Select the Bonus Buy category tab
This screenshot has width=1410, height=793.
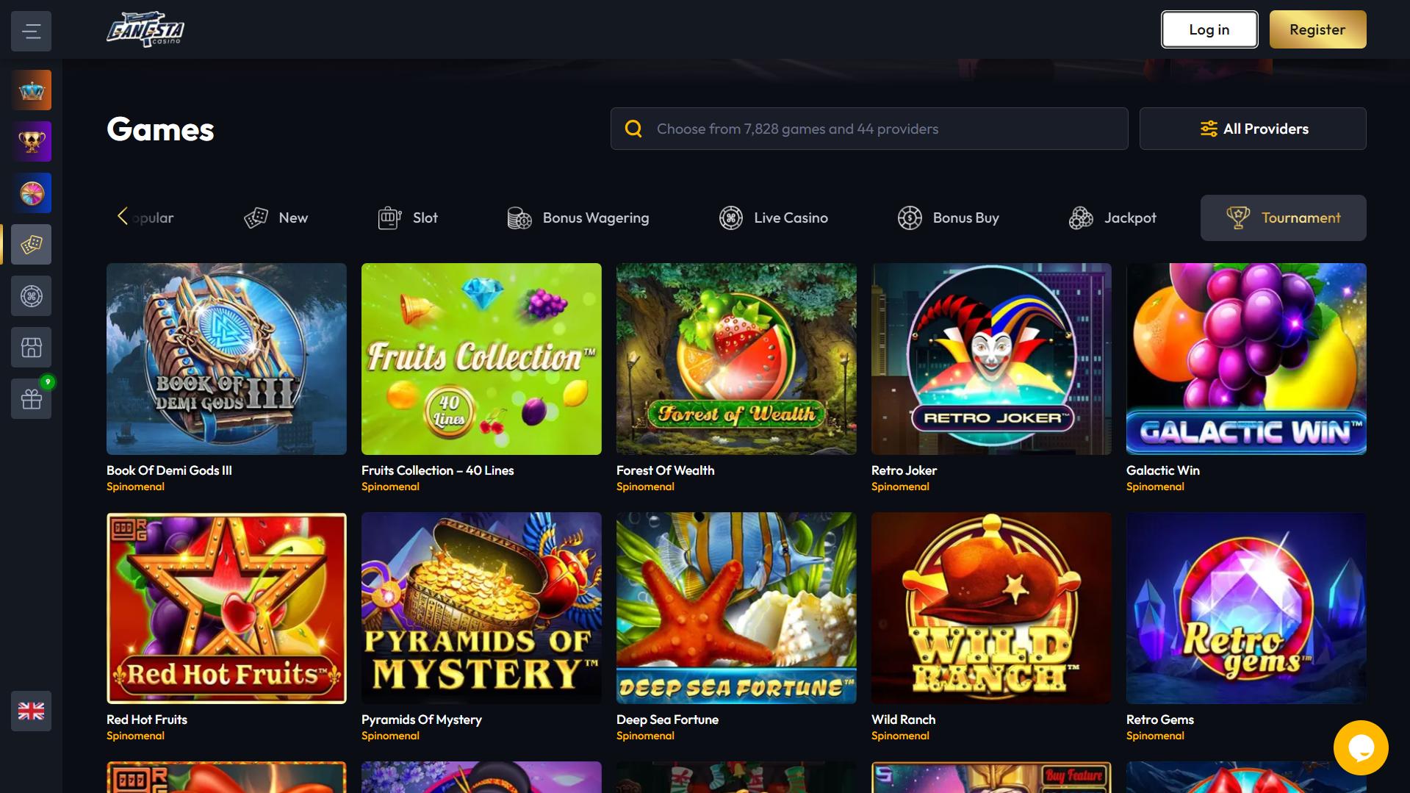948,218
